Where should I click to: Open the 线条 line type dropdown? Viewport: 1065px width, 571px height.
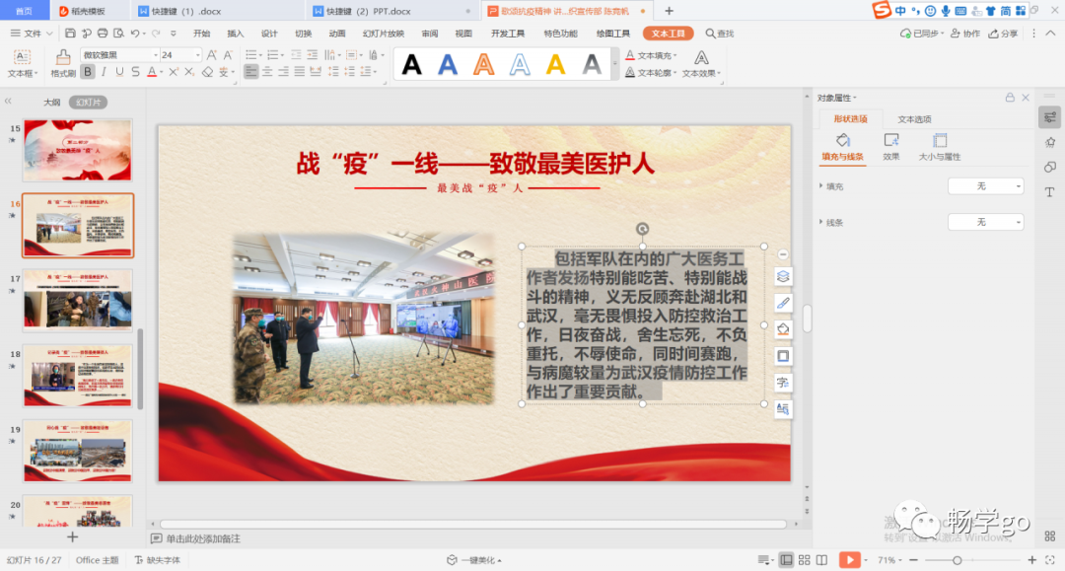pyautogui.click(x=985, y=222)
